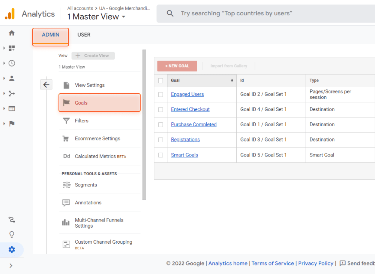The height and width of the screenshot is (274, 375).
Task: Select Filters in the View menu
Action: tap(99, 121)
